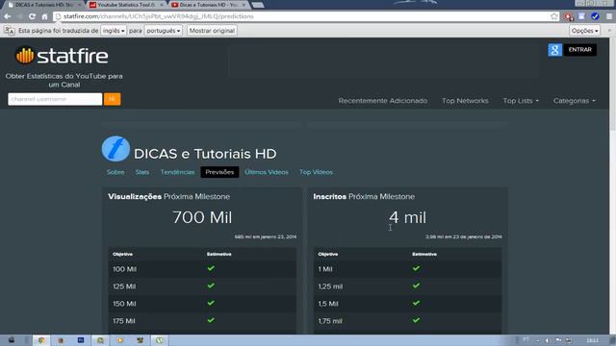Click the Start button on the taskbar

(12, 340)
